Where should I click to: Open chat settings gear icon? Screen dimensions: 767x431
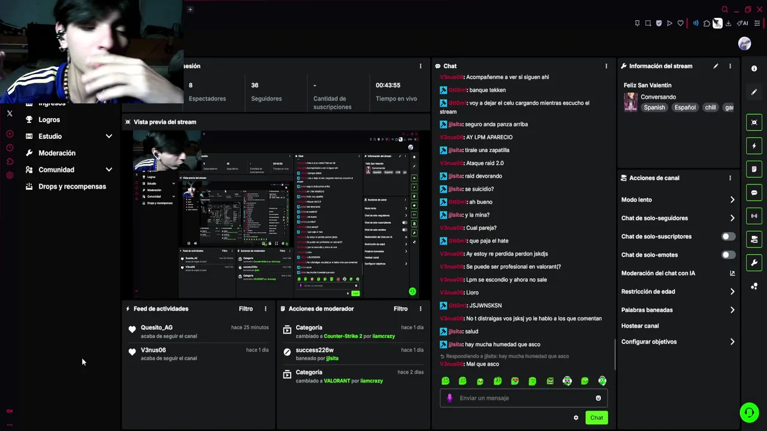click(576, 418)
